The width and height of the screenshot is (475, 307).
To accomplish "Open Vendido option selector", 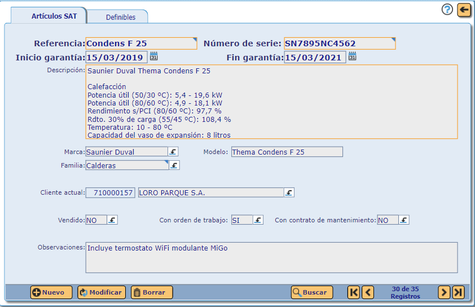I will pyautogui.click(x=112, y=220).
